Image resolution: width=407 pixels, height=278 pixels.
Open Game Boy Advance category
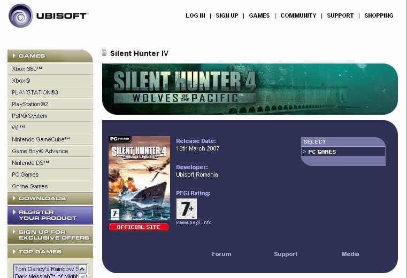coord(50,151)
